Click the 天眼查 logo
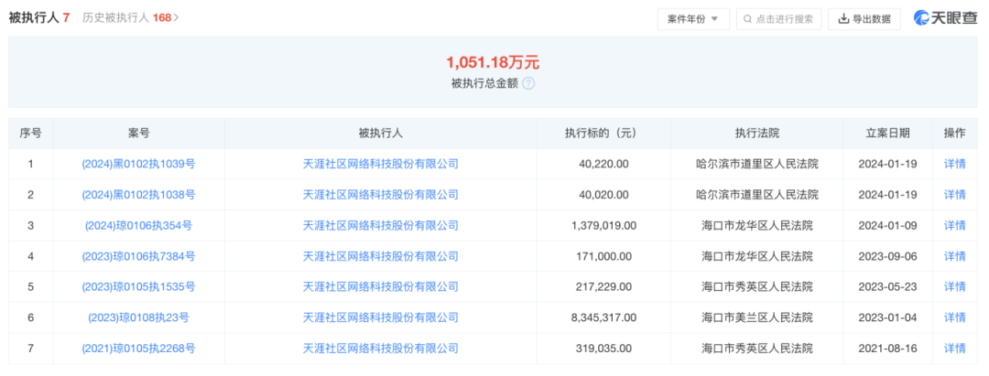The width and height of the screenshot is (989, 376). coord(945,18)
